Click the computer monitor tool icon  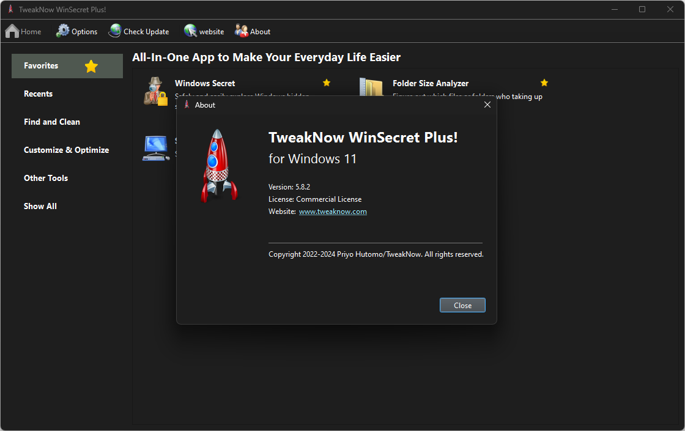tap(156, 148)
